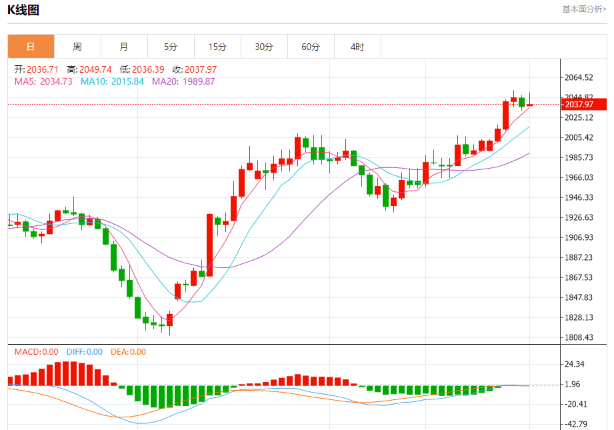Click the low price 2036.39 value
Screen dimensions: 614x430
[x=148, y=69]
